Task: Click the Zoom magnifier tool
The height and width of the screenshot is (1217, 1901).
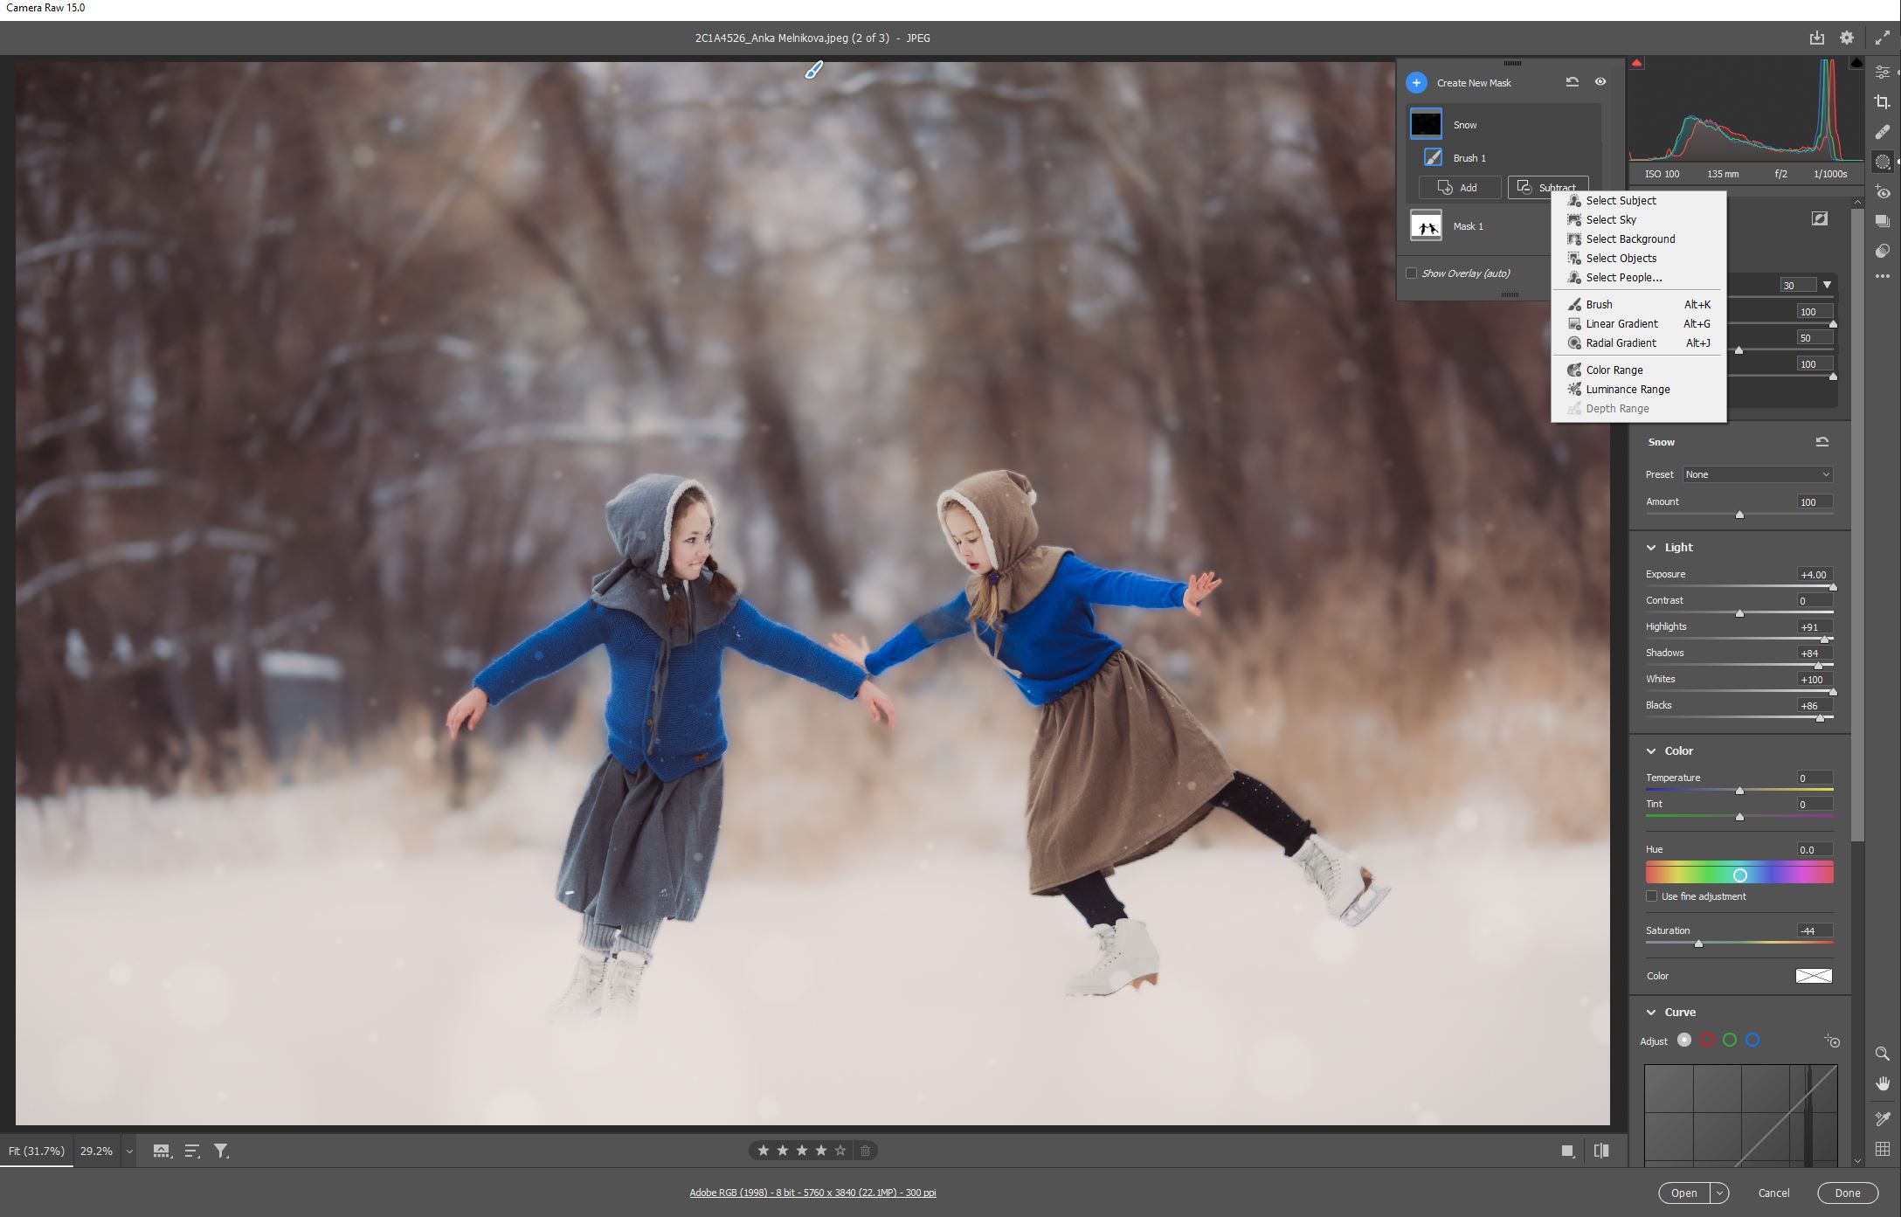Action: (1883, 1054)
